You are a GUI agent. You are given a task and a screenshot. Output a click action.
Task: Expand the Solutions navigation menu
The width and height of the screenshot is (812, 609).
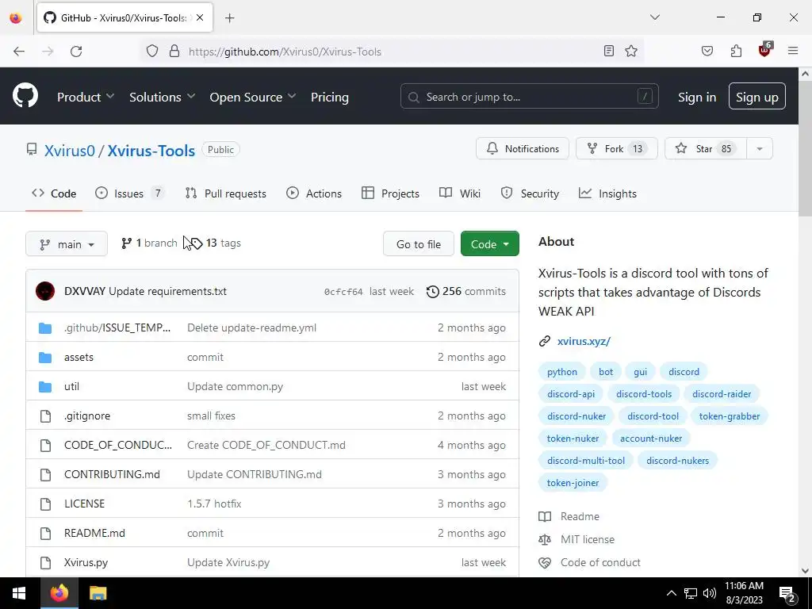(x=162, y=97)
